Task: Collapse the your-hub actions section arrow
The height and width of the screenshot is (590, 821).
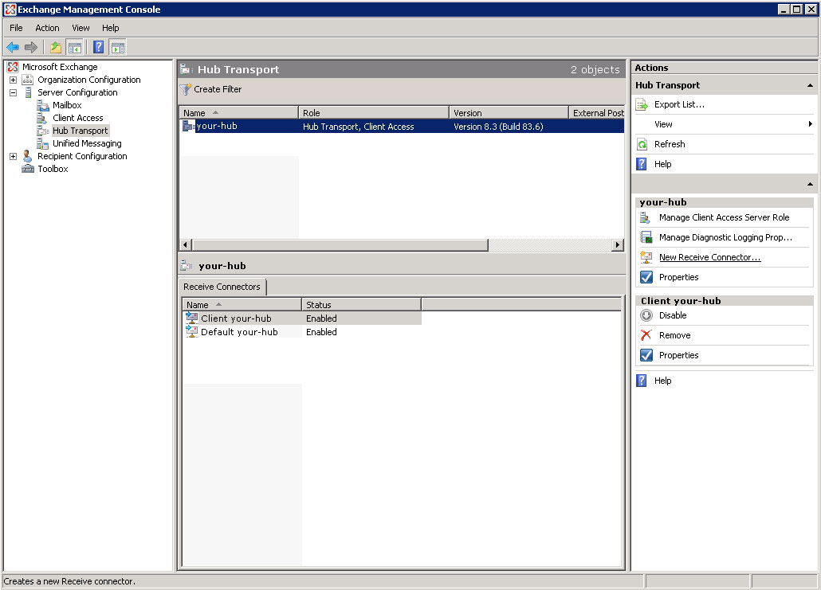Action: 810,184
